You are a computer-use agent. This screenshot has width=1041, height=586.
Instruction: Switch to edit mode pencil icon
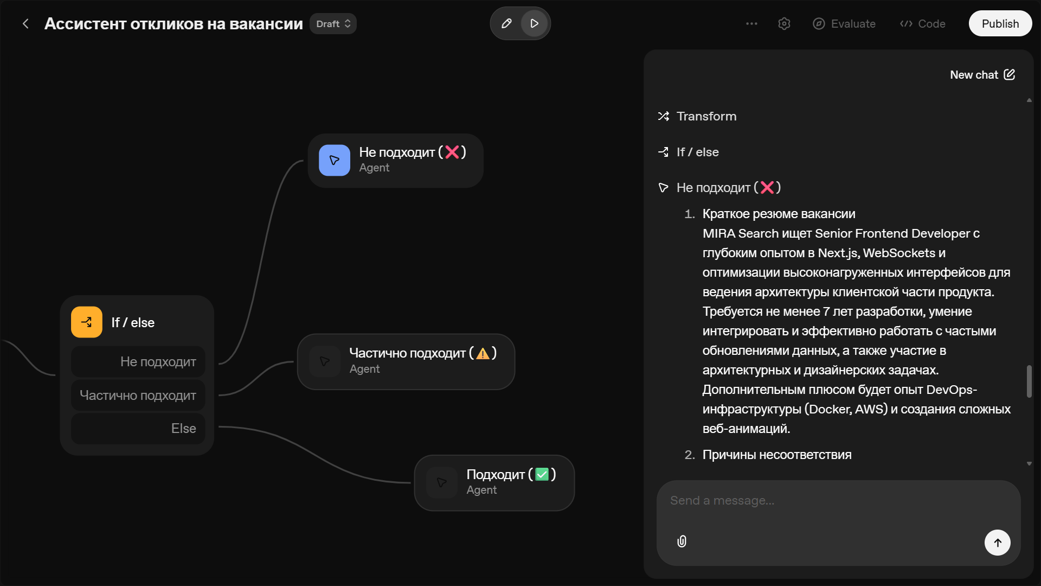click(506, 23)
